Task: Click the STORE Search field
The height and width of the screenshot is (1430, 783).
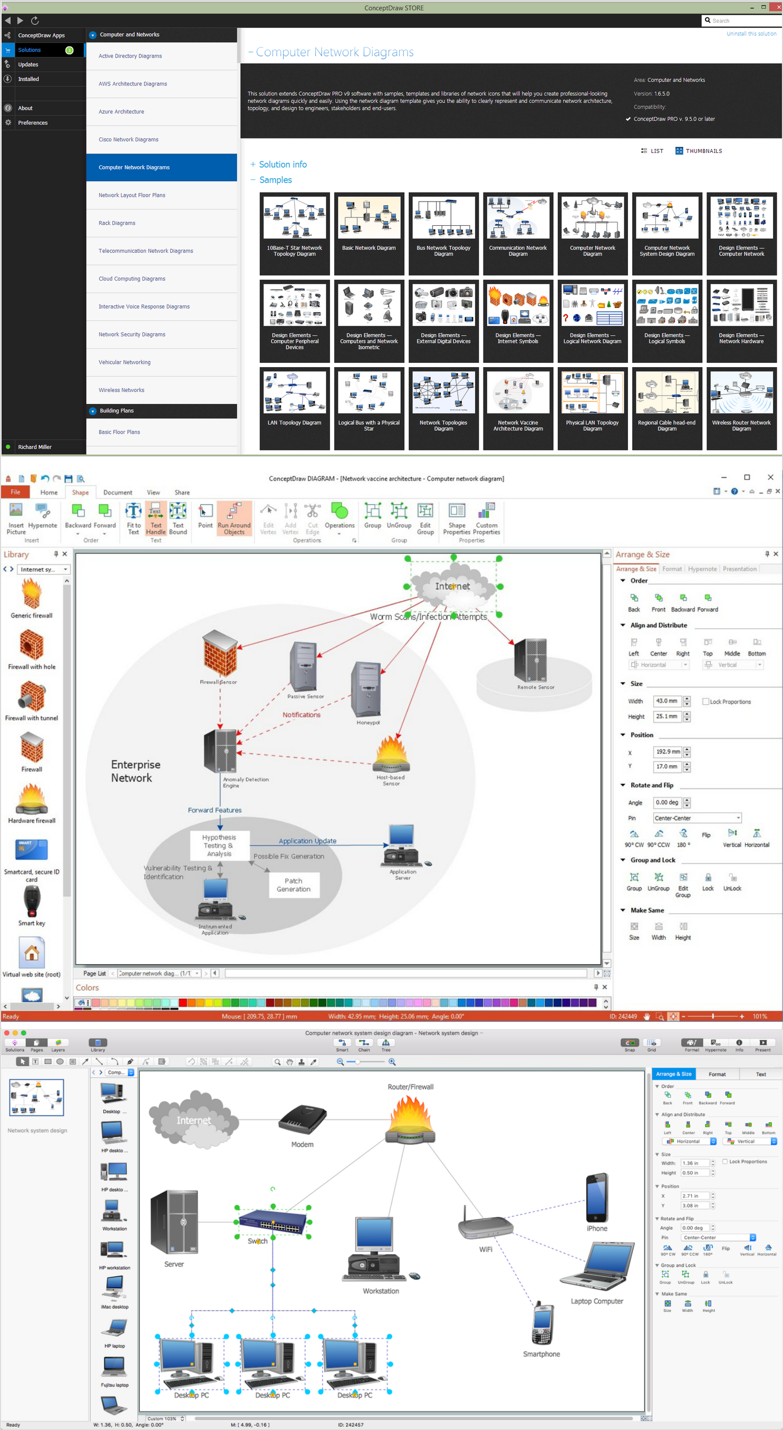Action: pyautogui.click(x=741, y=21)
